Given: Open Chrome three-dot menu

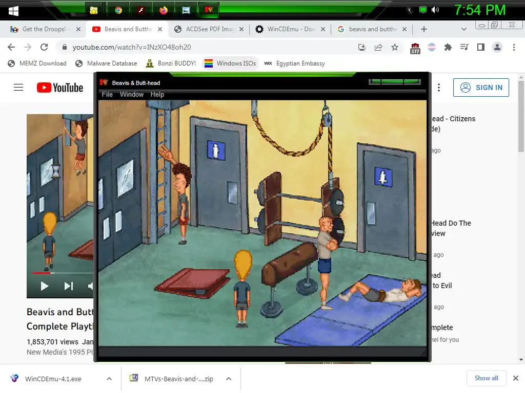Looking at the screenshot, I should pos(514,47).
